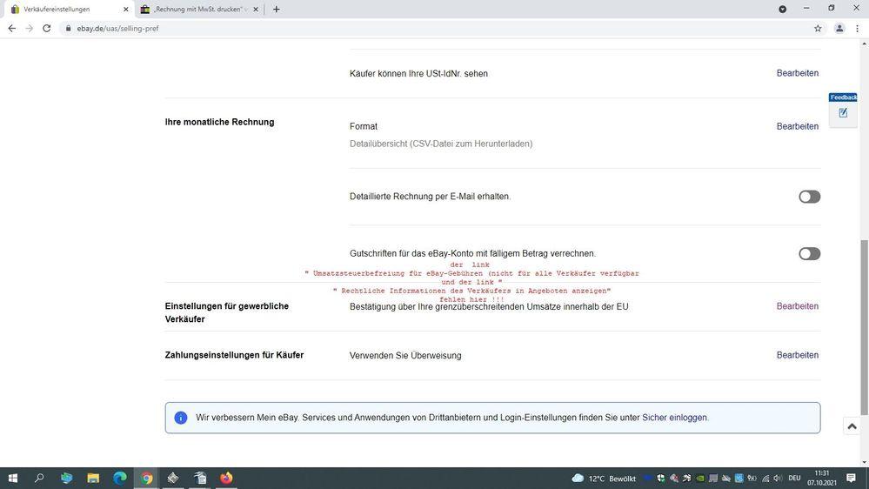Switch to Rechnung mit MwSt. drucken tab

pyautogui.click(x=198, y=10)
